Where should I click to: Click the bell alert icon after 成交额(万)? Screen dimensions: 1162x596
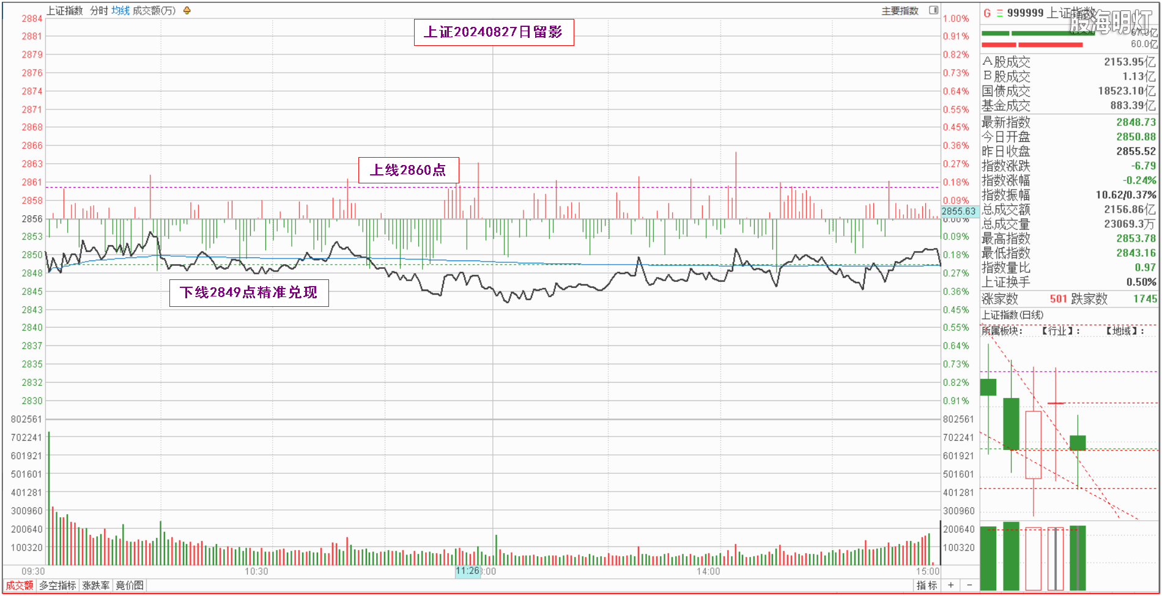187,10
